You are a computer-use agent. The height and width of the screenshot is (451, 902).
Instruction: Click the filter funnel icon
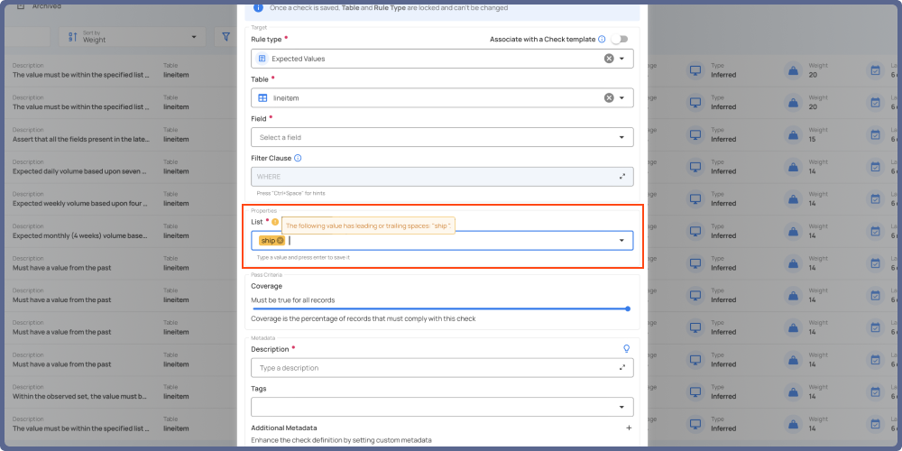225,37
